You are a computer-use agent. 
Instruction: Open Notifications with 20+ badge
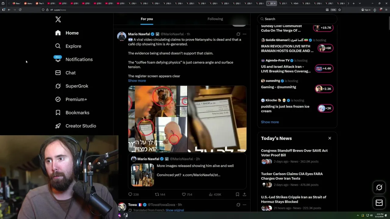click(x=74, y=59)
